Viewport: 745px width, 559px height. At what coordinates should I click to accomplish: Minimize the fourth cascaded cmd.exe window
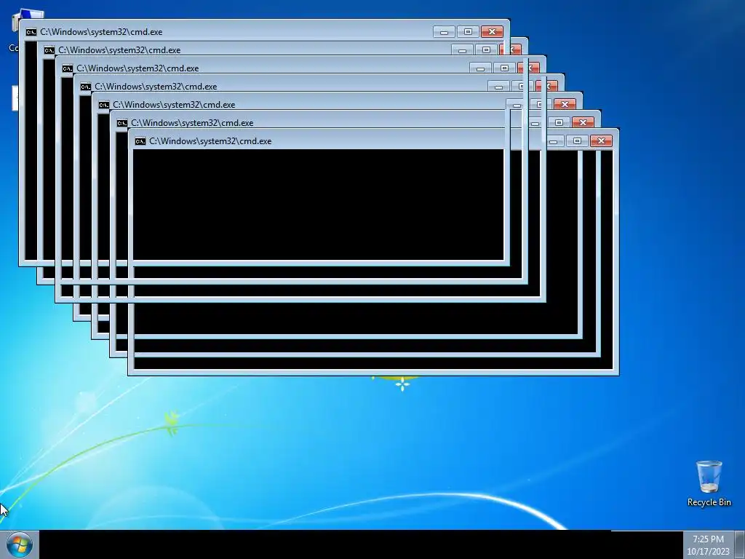498,87
